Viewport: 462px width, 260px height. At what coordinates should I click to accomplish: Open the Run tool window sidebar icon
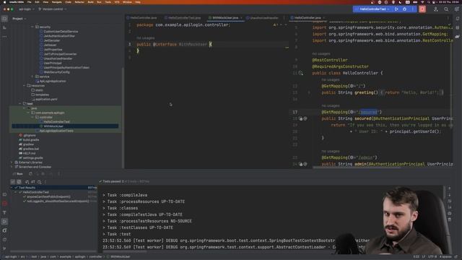(x=4, y=222)
